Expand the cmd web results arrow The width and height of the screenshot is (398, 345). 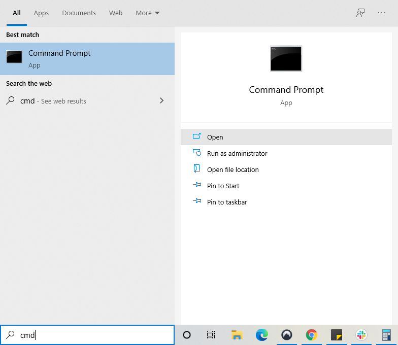click(162, 101)
